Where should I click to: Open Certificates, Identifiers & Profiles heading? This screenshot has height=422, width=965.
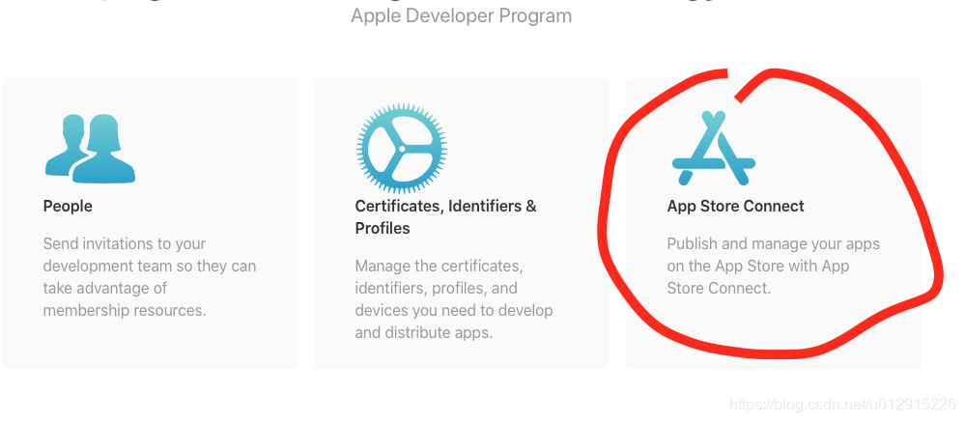(445, 217)
